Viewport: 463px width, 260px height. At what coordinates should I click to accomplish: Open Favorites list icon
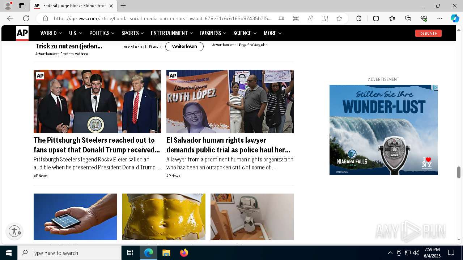coord(392,18)
